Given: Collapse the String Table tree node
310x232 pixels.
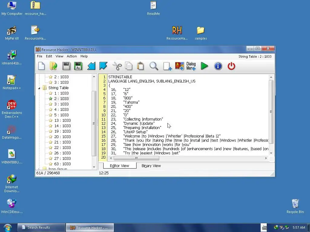Looking at the screenshot, I should pyautogui.click(x=39, y=88).
